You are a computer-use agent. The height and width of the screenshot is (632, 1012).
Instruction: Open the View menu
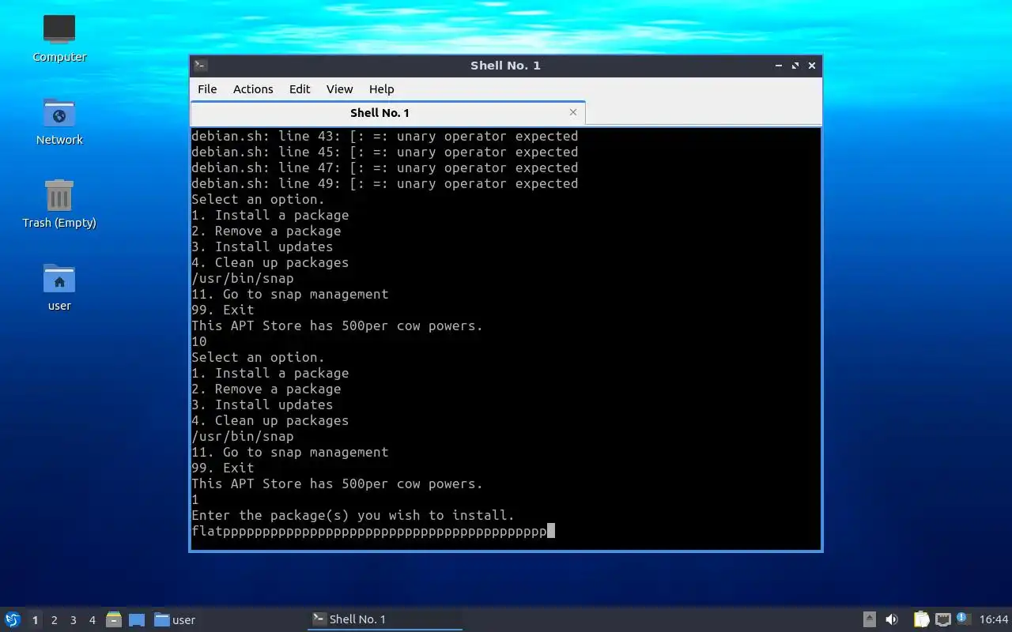point(340,89)
